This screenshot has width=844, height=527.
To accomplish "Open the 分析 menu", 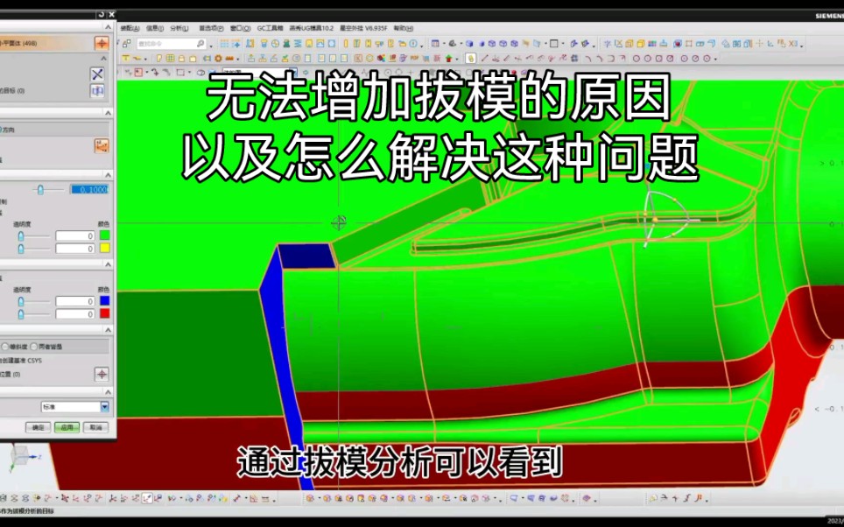I will point(179,26).
